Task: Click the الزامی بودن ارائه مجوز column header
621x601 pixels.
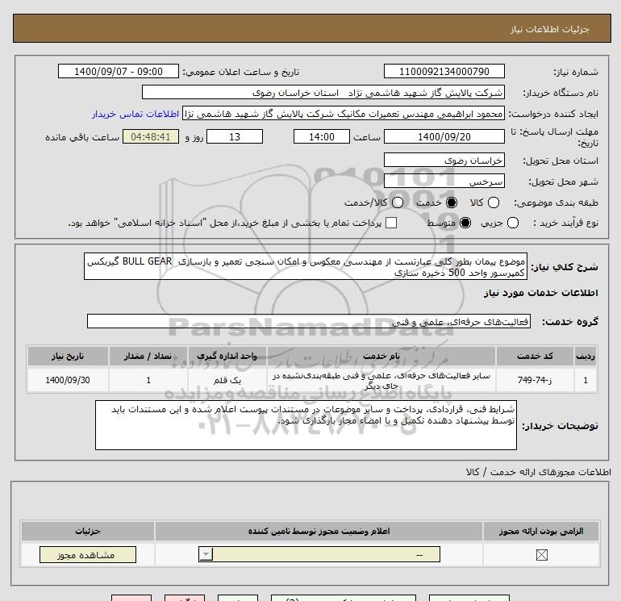Action: 541,531
